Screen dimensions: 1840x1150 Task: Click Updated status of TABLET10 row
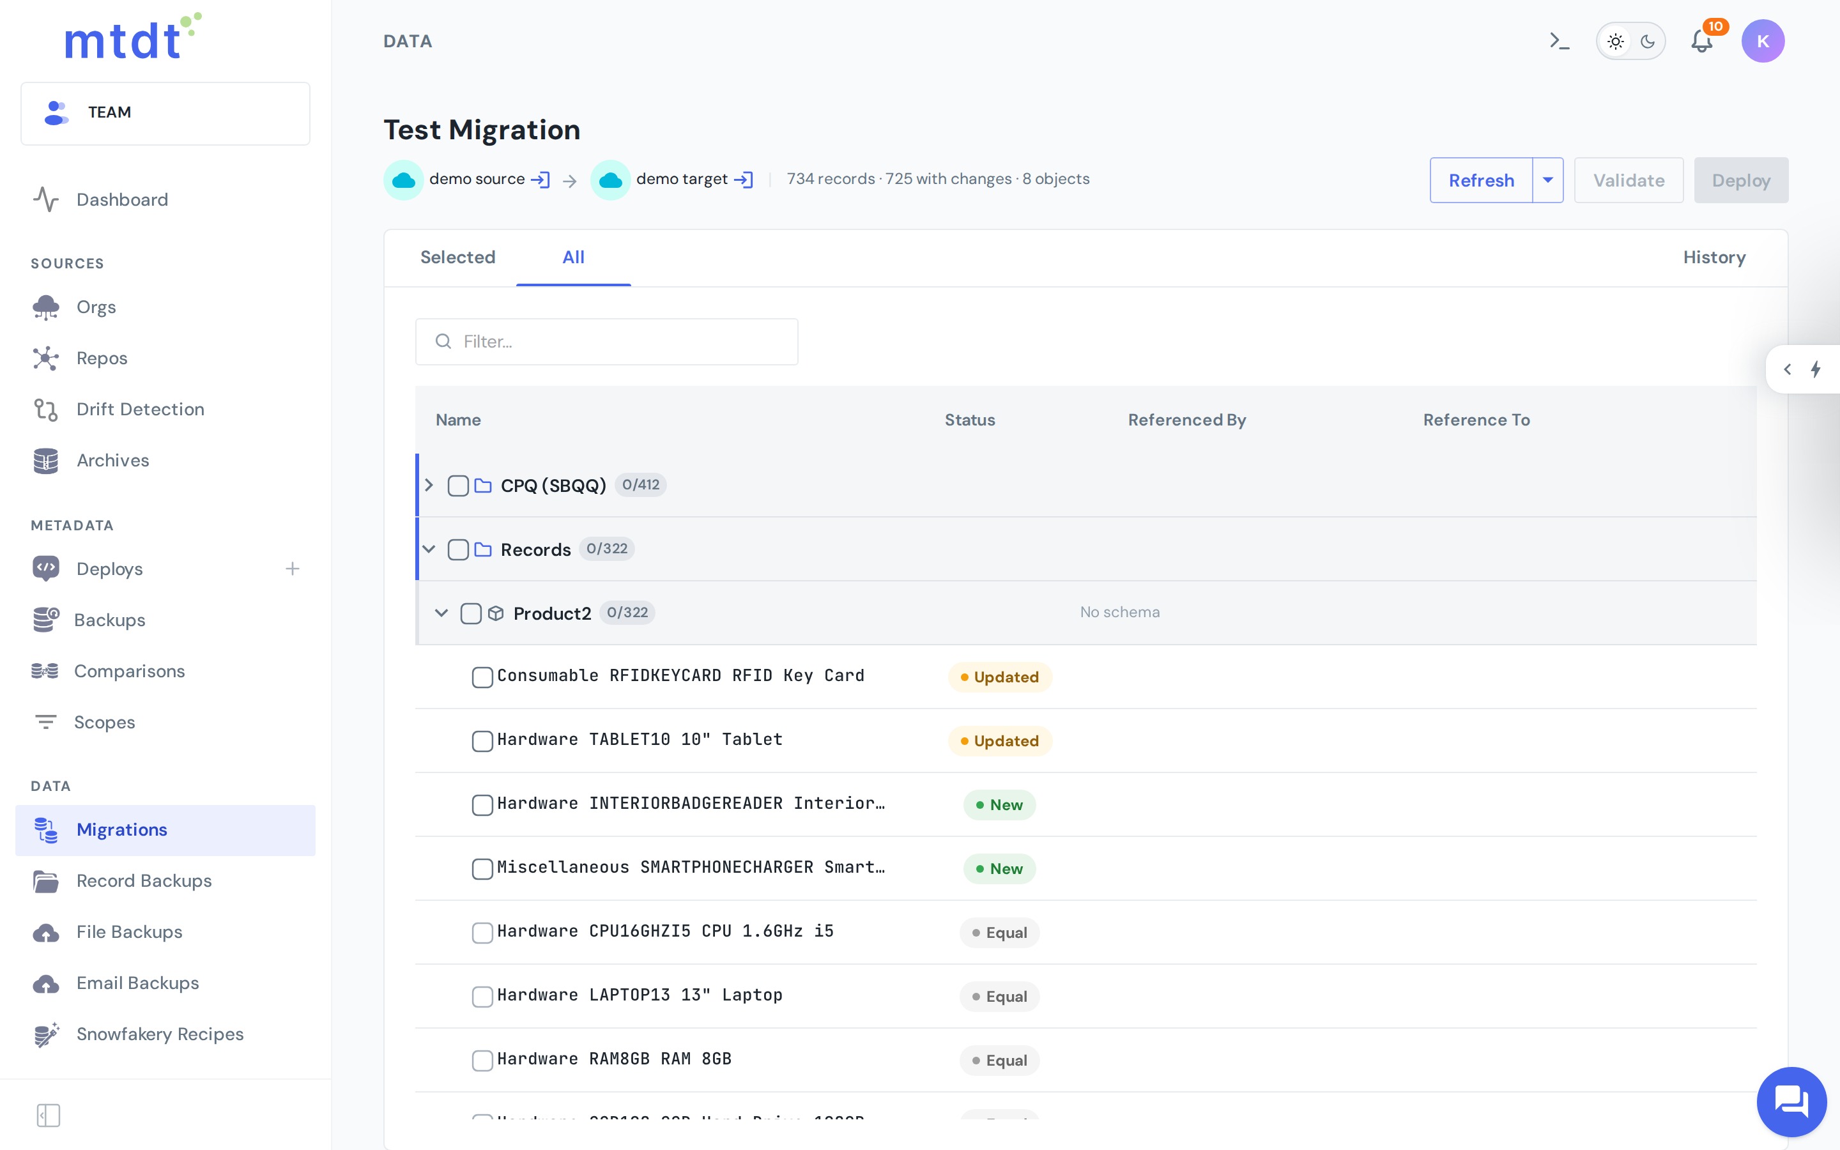click(1000, 741)
